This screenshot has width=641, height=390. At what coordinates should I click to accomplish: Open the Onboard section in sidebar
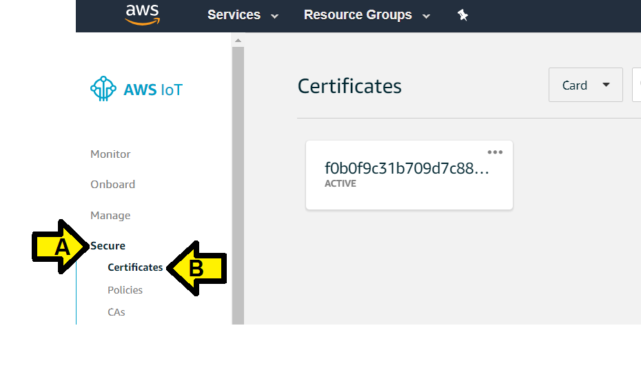tap(113, 185)
